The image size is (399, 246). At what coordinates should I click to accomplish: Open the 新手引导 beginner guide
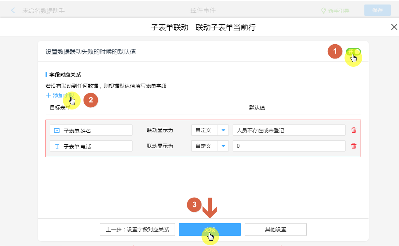coord(335,10)
